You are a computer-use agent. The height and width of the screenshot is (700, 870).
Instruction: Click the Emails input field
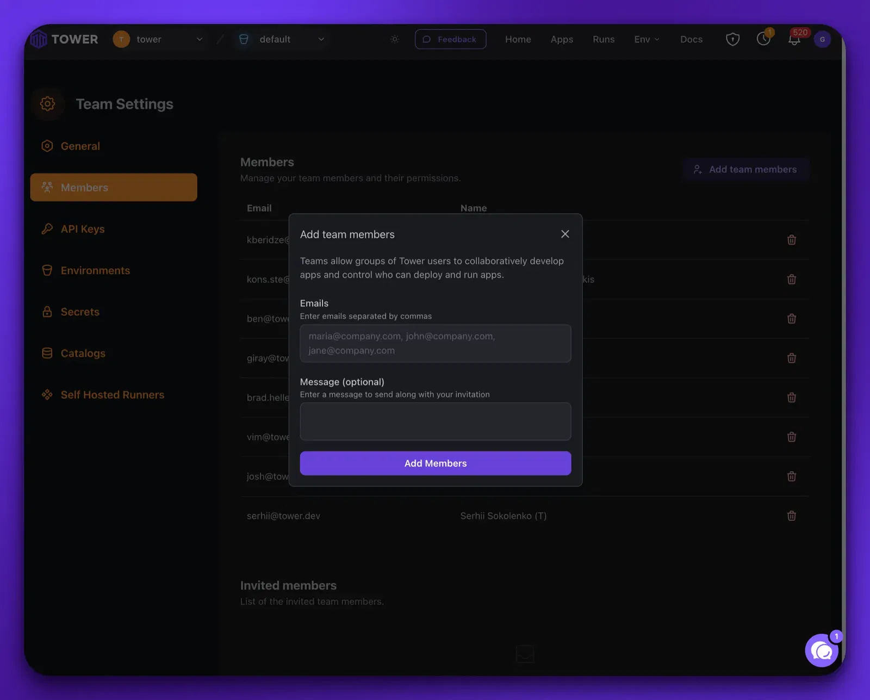[x=435, y=343]
